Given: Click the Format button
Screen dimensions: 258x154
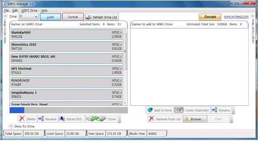Looking at the screenshot, I should [73, 17].
